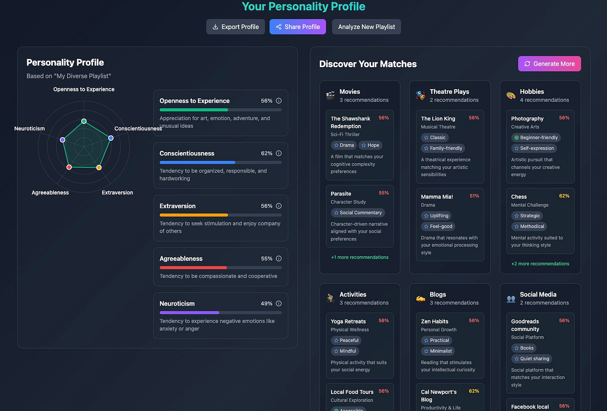Click the info icon beside Extraversion 56%
The width and height of the screenshot is (607, 411).
(279, 206)
